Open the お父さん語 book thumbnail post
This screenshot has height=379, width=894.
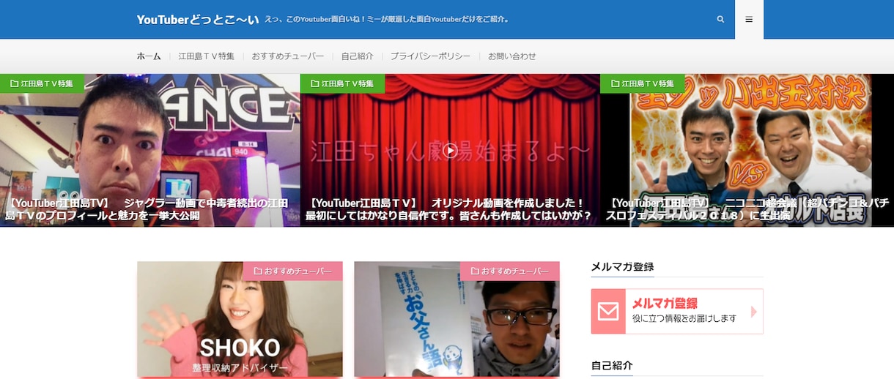457,320
